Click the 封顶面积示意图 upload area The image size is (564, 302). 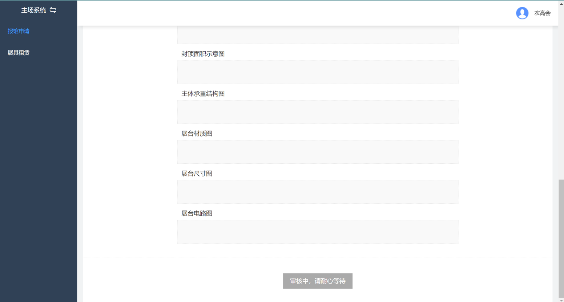tap(318, 72)
